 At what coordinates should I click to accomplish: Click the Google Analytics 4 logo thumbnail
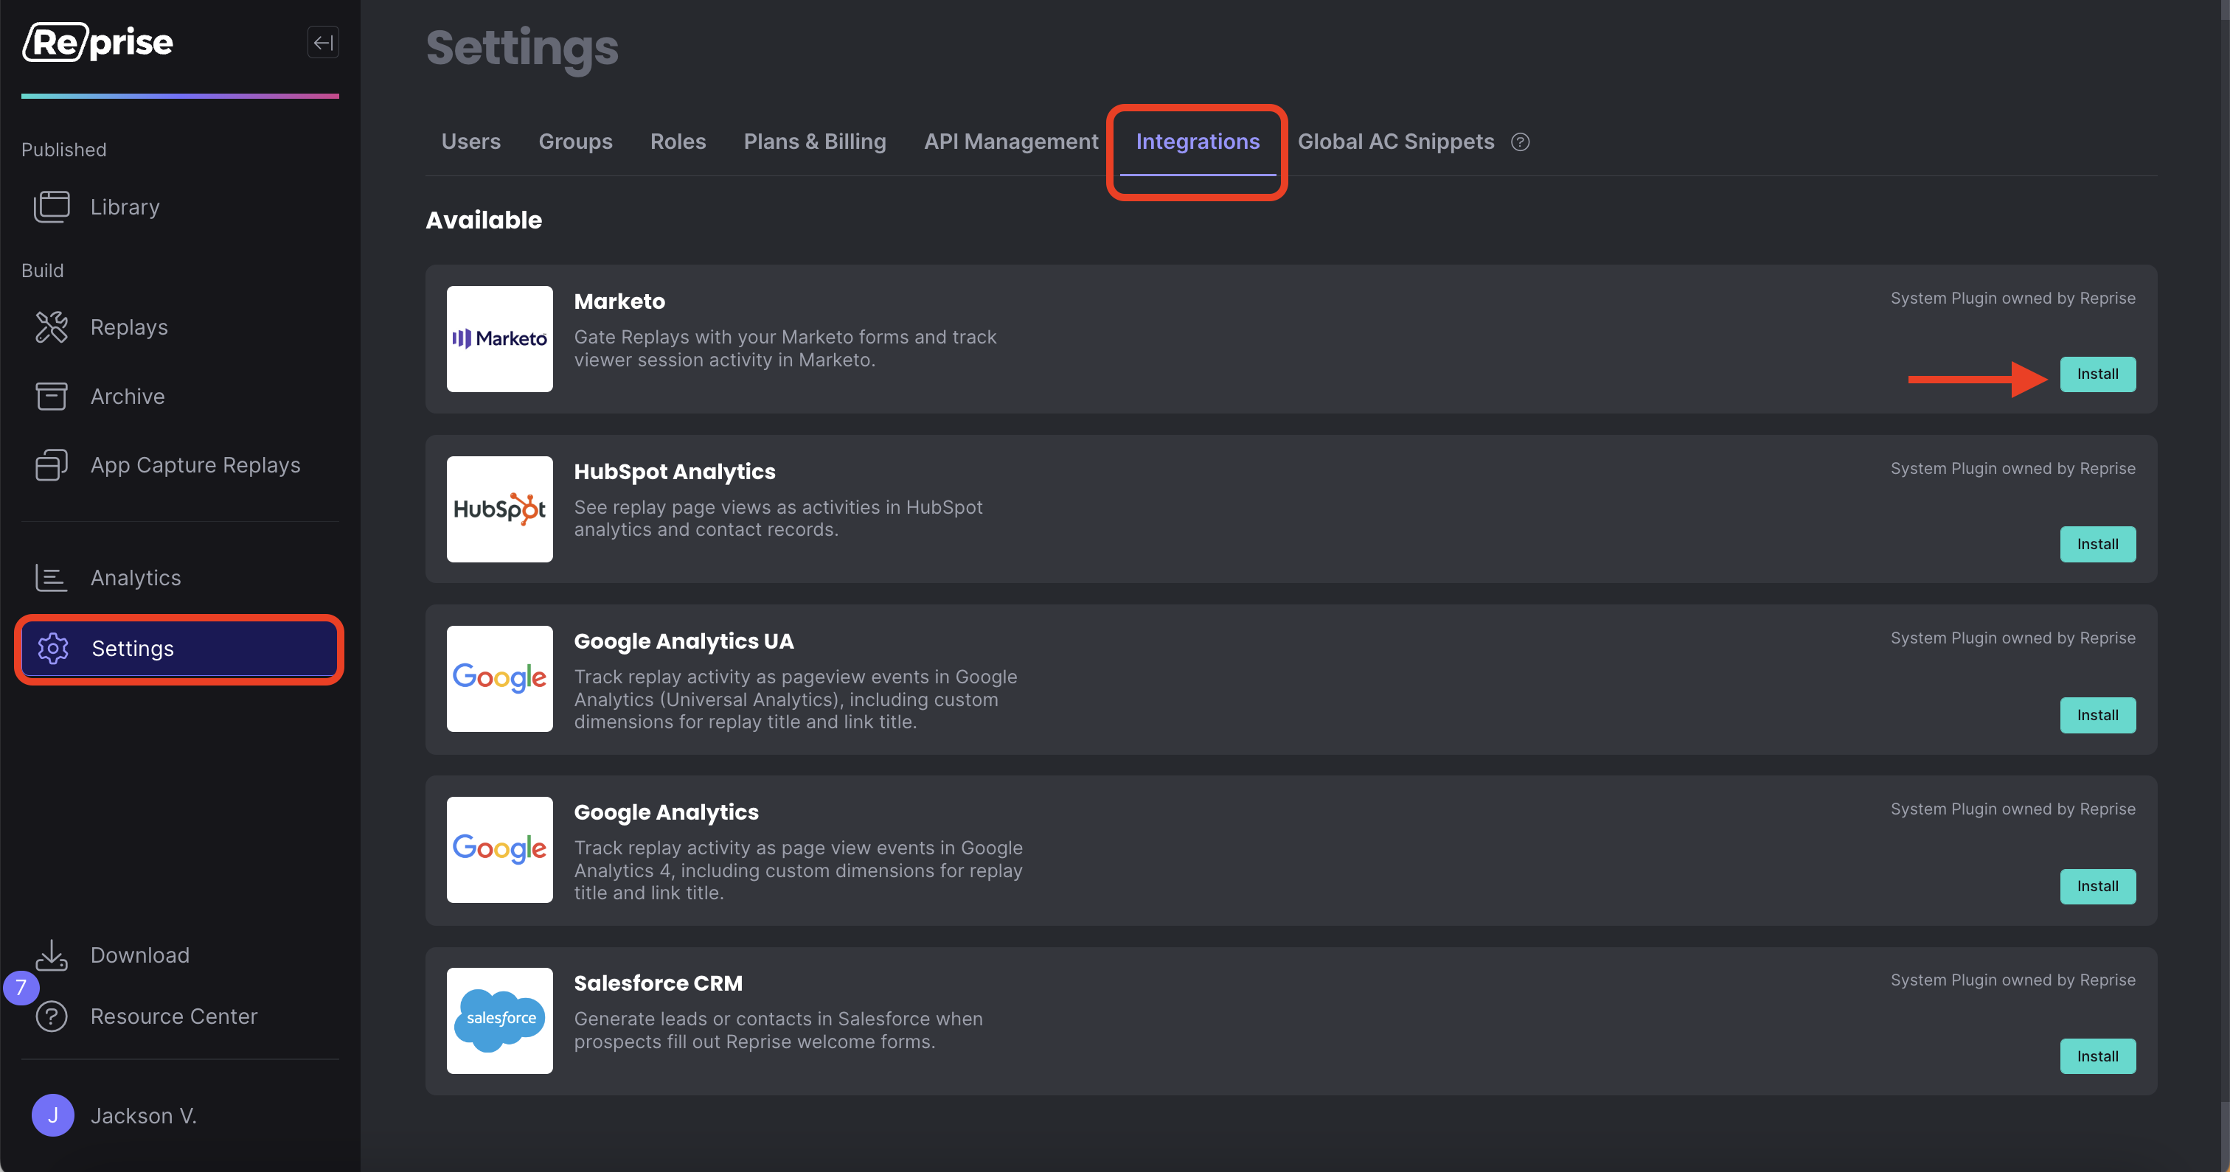tap(499, 849)
